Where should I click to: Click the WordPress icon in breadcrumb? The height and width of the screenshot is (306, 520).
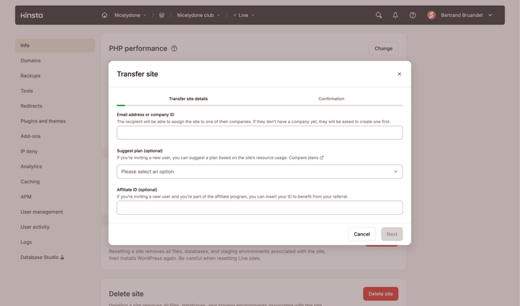162,15
